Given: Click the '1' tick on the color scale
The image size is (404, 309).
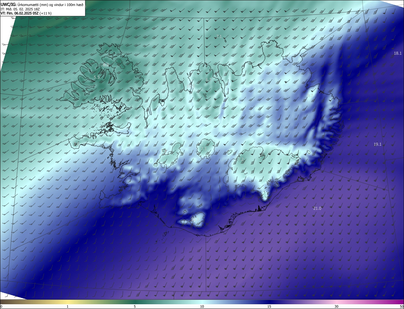Looking at the screenshot, I should click(68, 307).
